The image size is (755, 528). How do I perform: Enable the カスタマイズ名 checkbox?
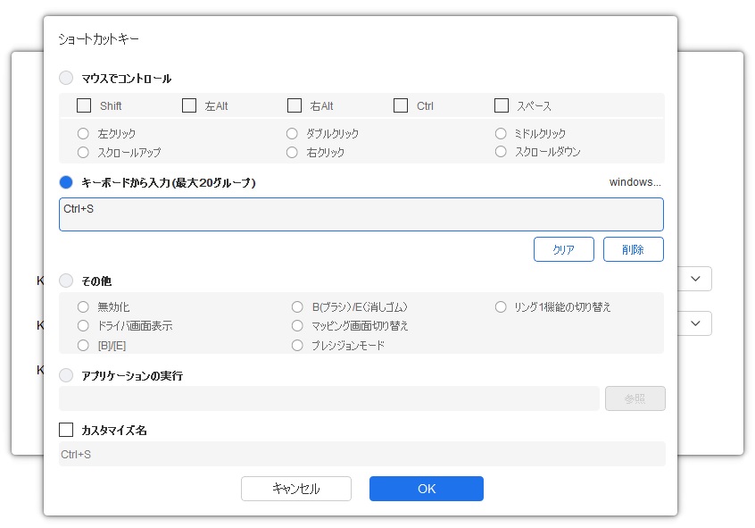[66, 430]
